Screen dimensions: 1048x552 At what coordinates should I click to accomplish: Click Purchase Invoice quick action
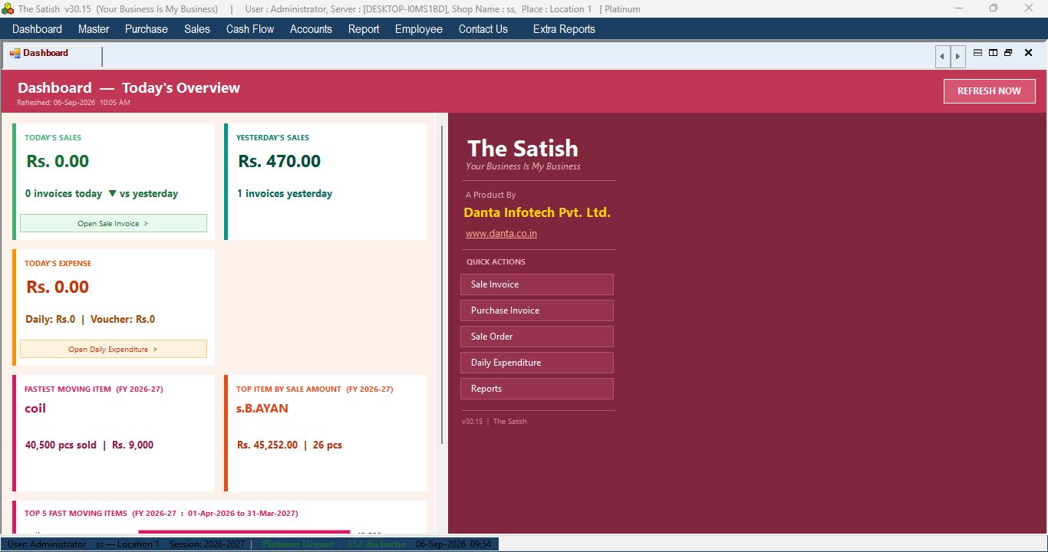click(537, 310)
